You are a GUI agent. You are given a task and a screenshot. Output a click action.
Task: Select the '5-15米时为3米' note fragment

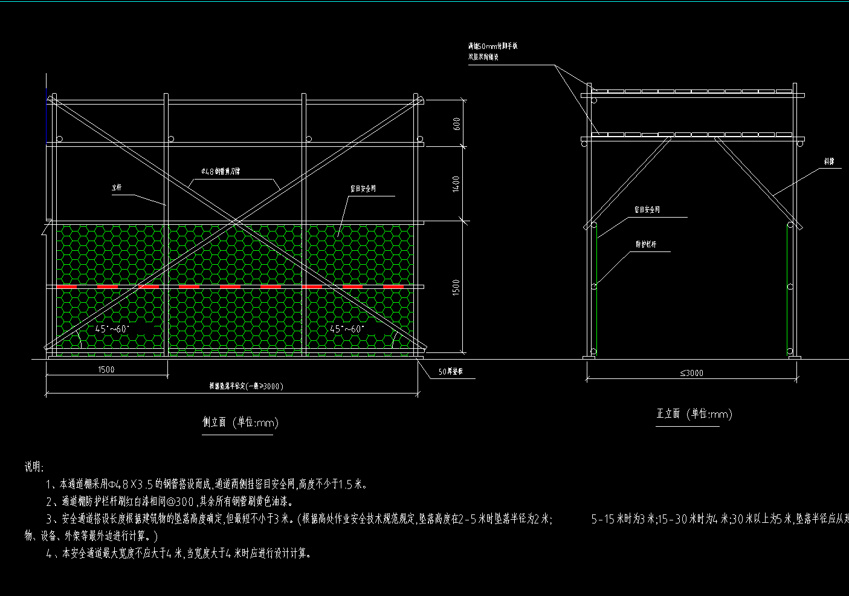click(x=623, y=519)
